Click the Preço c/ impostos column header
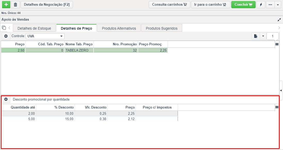The height and width of the screenshot is (150, 283). 157,107
